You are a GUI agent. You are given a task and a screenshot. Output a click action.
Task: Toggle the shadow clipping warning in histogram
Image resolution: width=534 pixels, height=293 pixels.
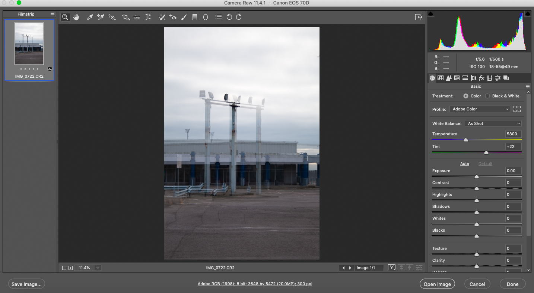coord(431,14)
